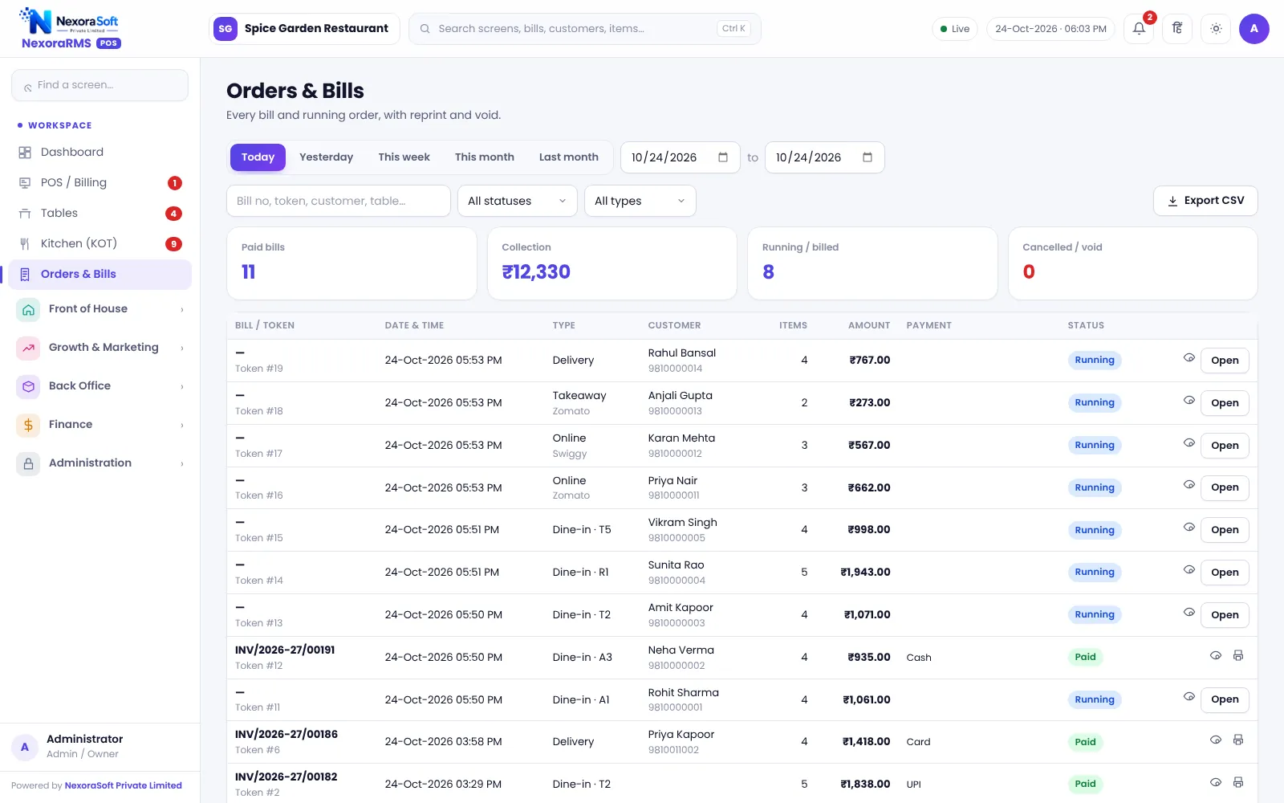Click the bill search input field
The height and width of the screenshot is (803, 1284).
[x=339, y=201]
